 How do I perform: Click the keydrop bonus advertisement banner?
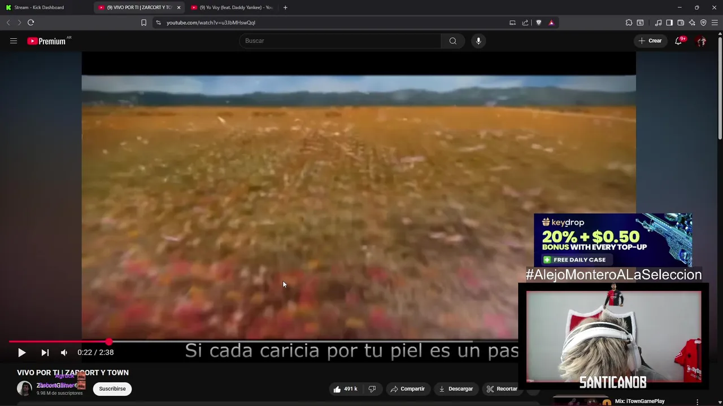[613, 240]
